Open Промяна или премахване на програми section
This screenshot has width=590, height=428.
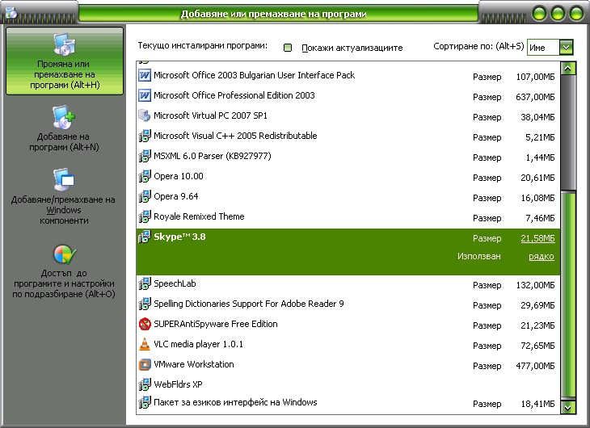click(x=65, y=61)
